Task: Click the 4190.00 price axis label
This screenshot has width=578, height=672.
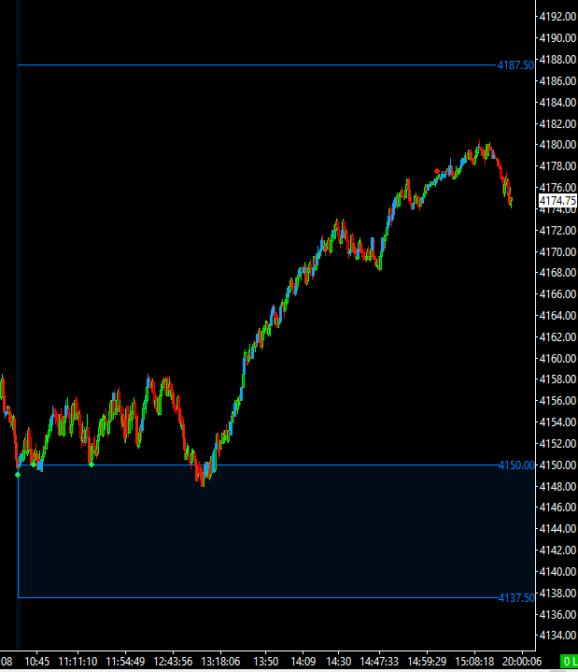Action: (557, 38)
